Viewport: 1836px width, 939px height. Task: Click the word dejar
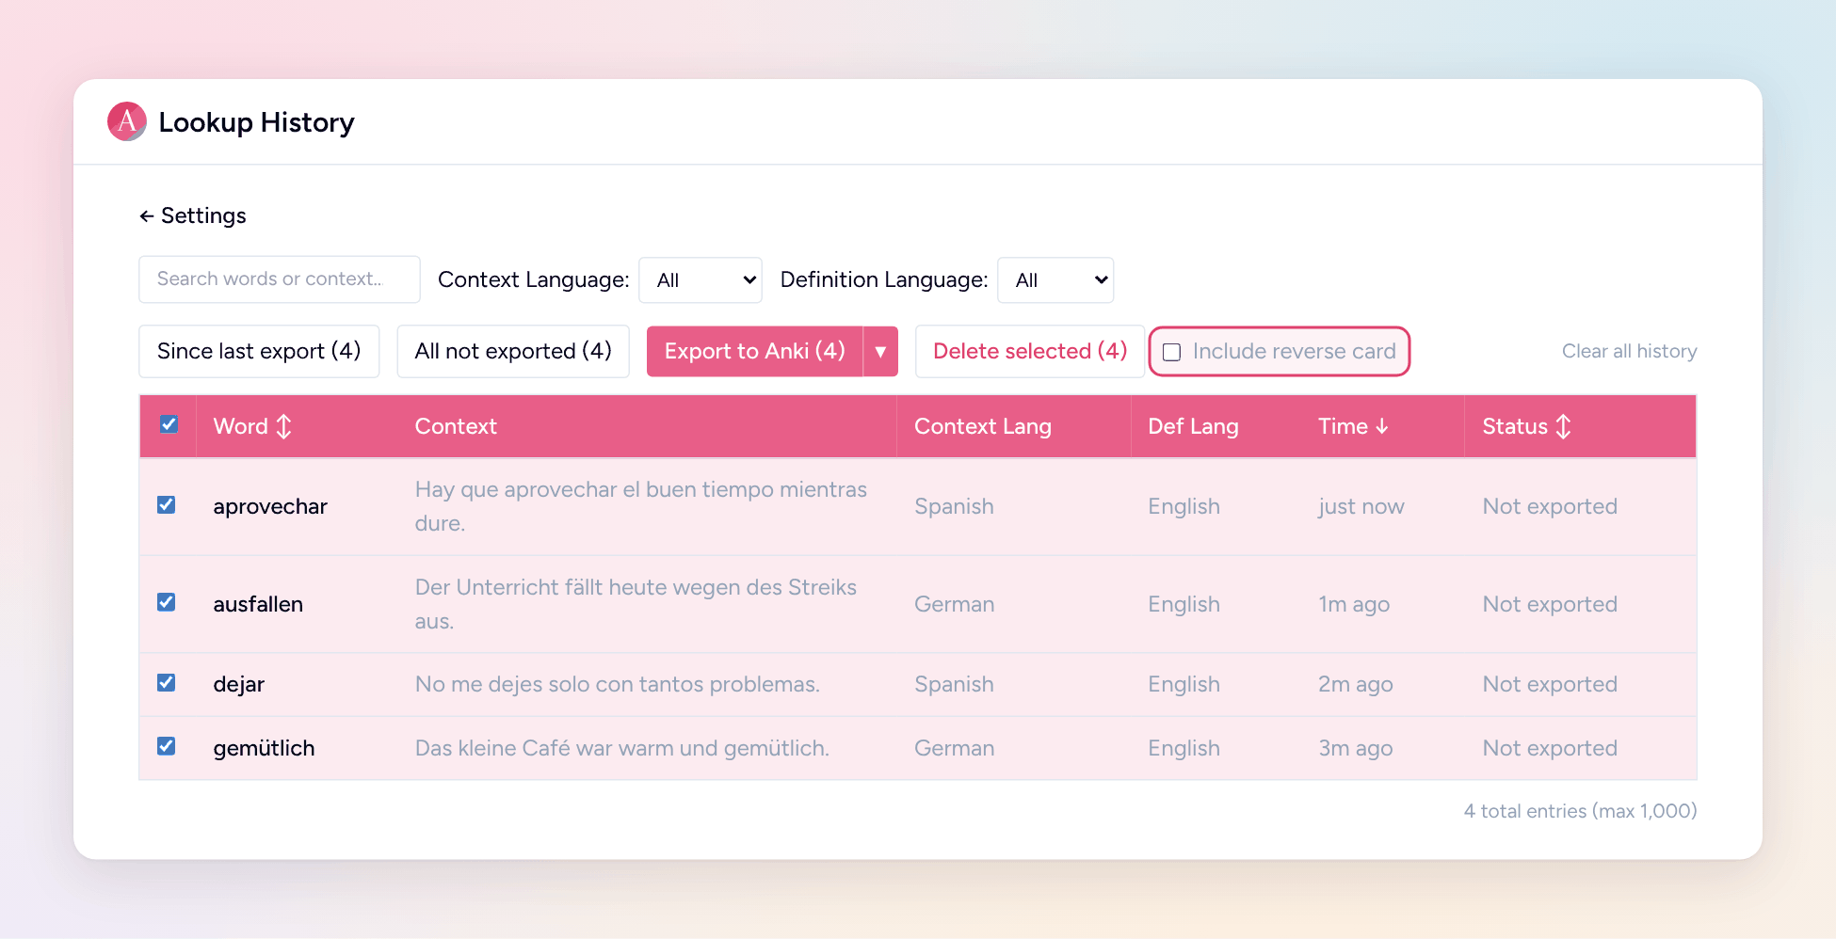[x=239, y=684]
